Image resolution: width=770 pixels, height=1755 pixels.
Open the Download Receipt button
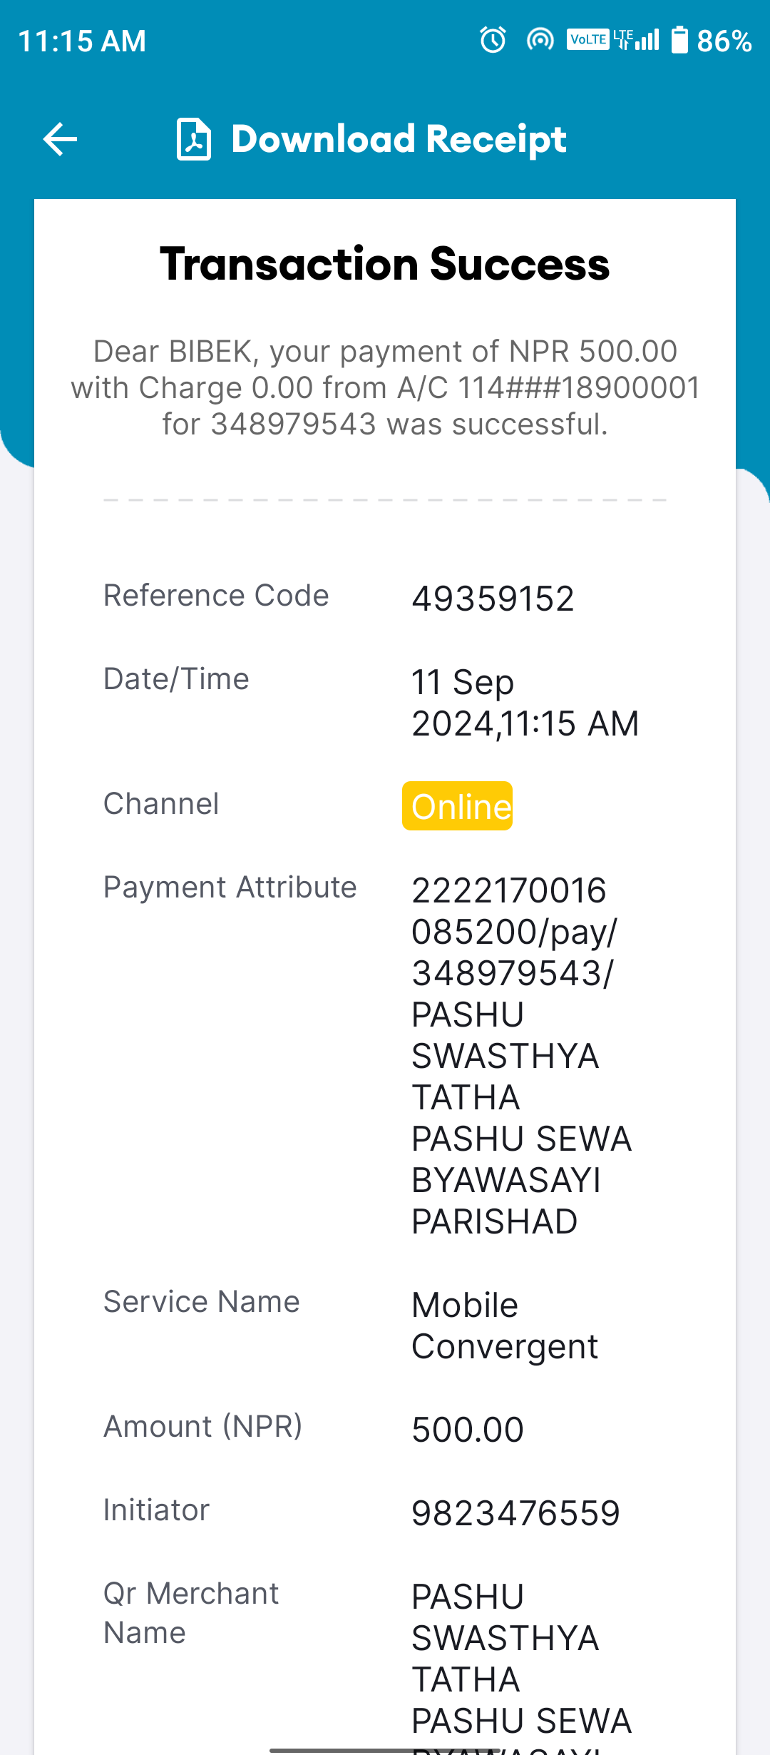[x=371, y=139]
